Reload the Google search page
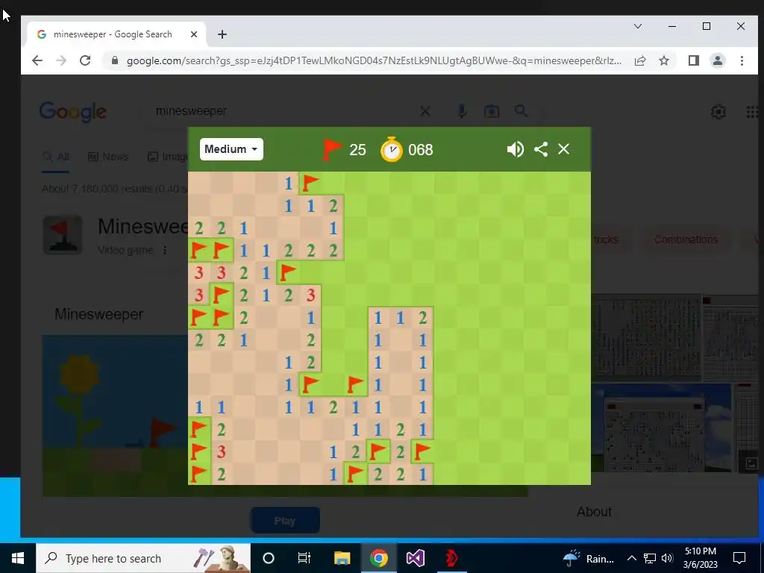 (85, 60)
